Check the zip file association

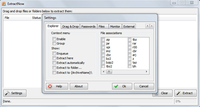103,40
